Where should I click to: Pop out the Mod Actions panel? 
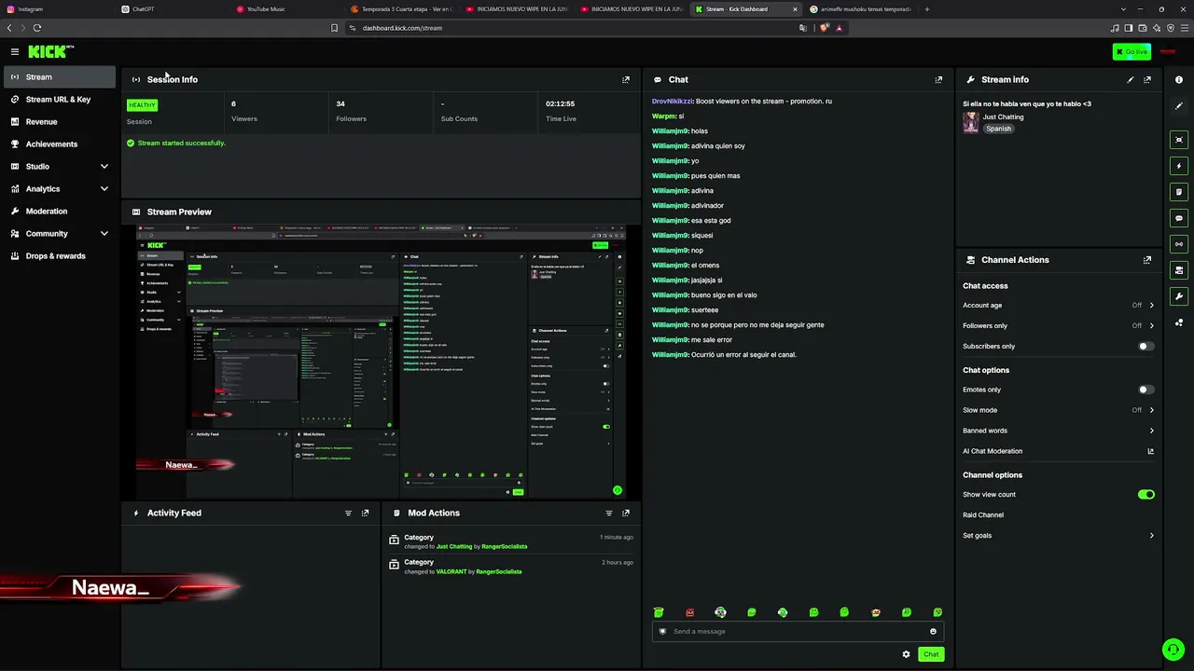point(626,513)
